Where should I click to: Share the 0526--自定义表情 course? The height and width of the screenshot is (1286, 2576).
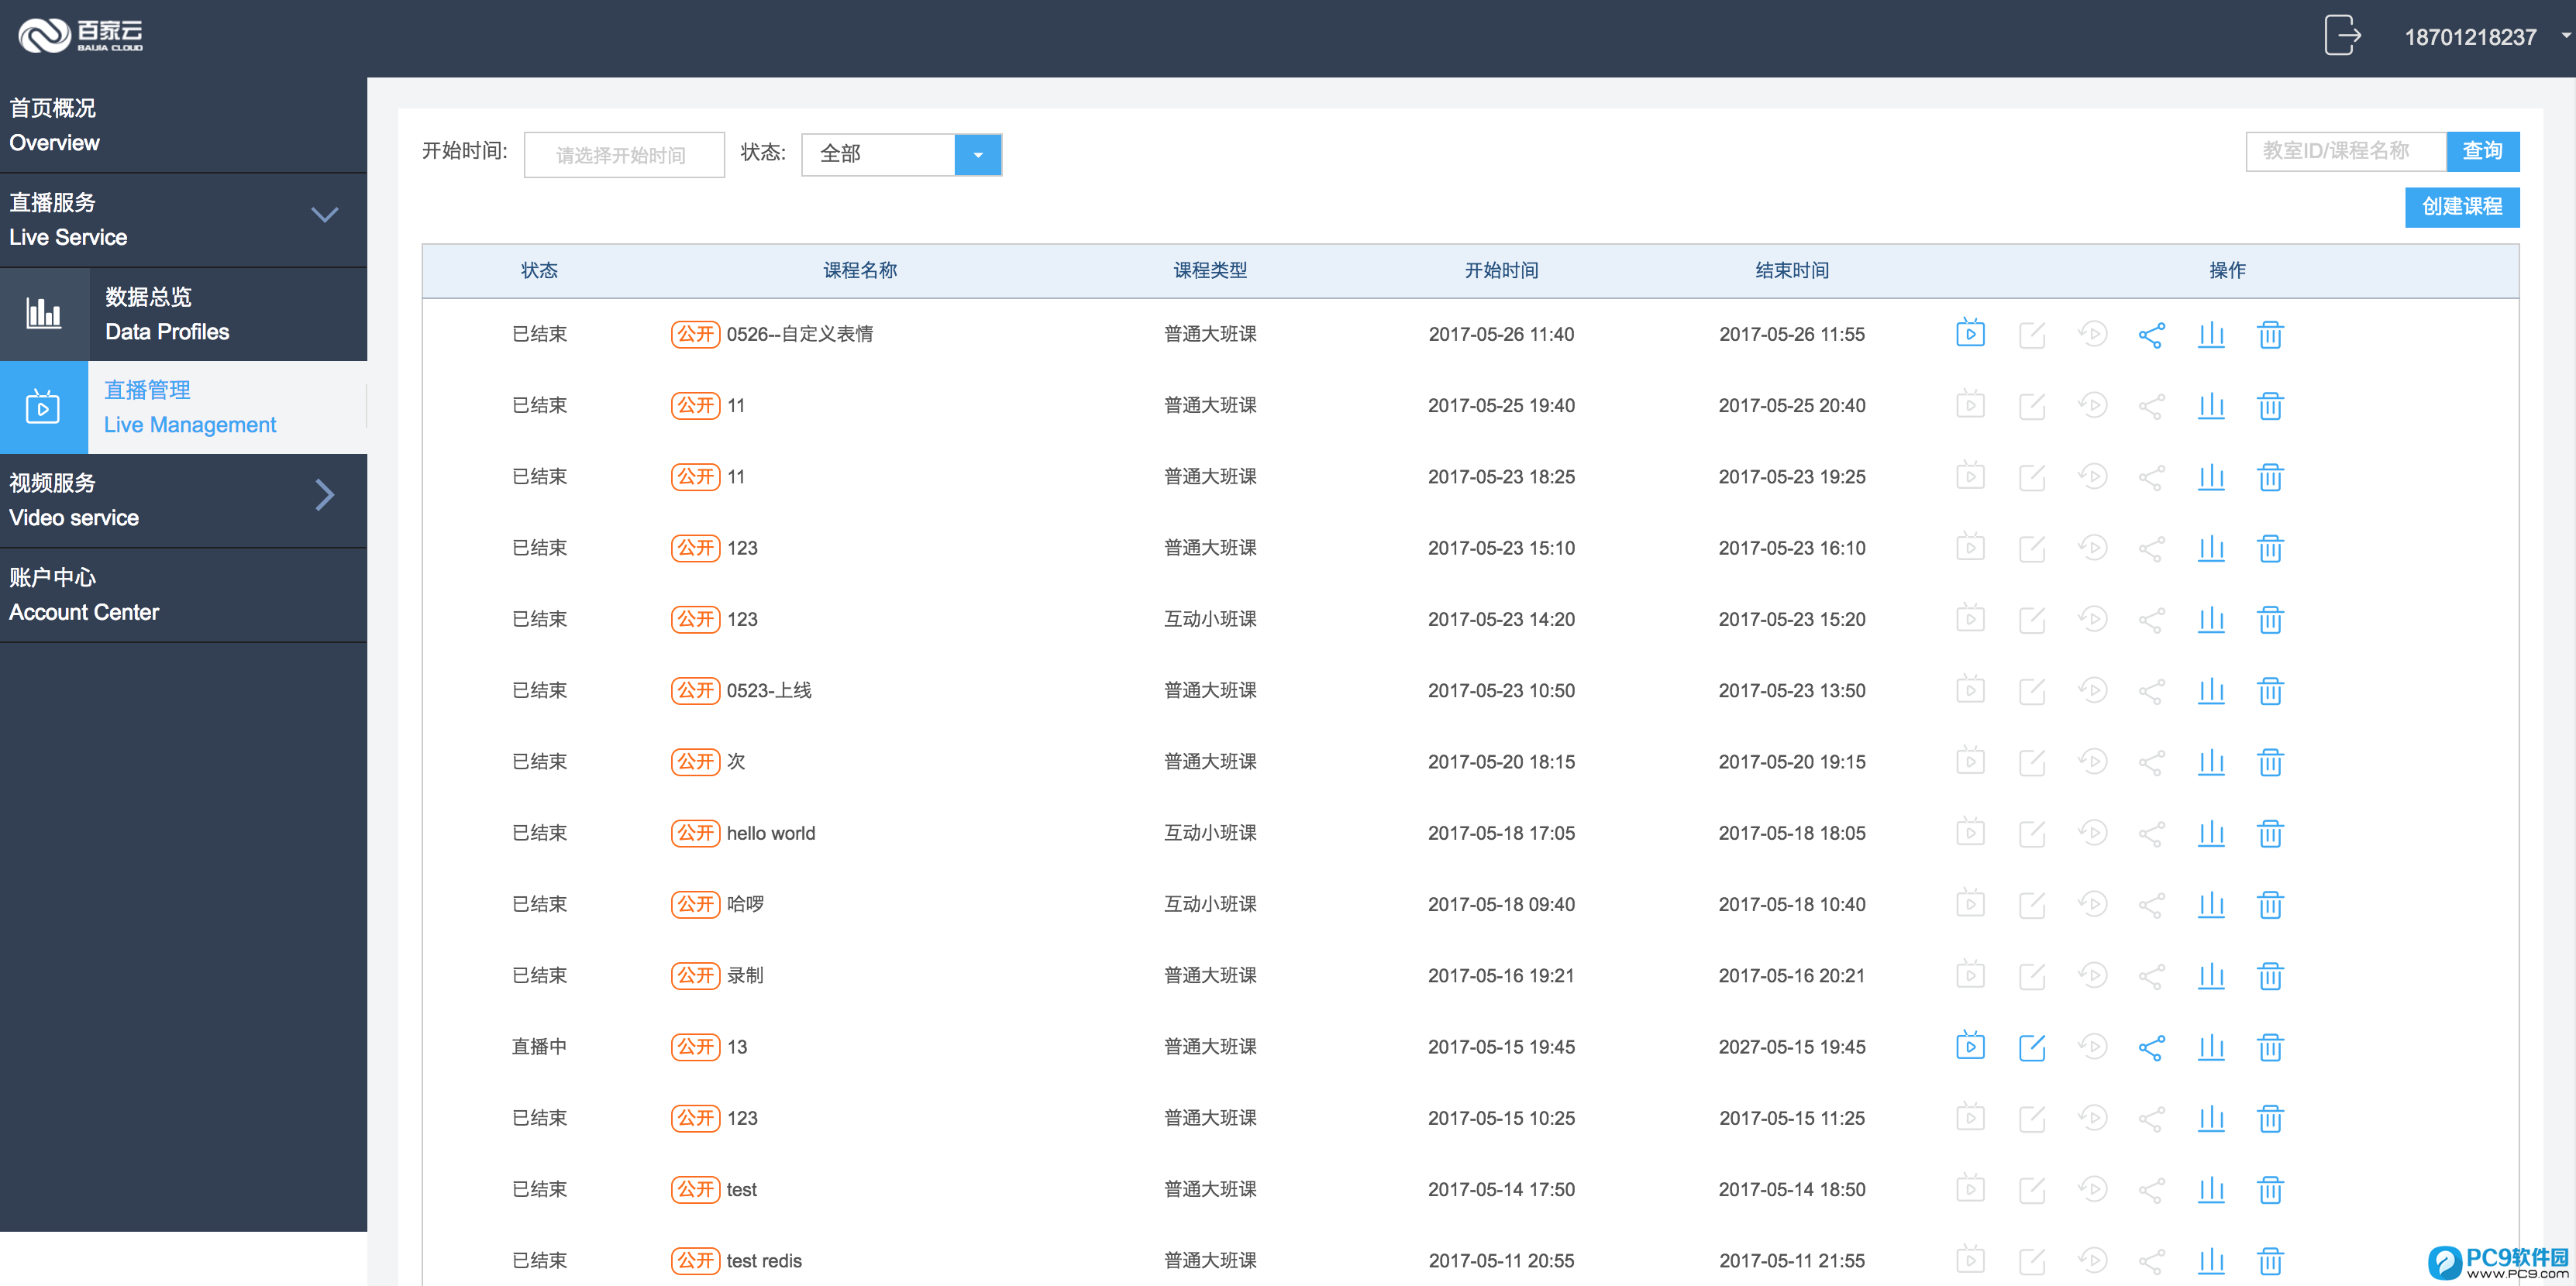(2151, 335)
